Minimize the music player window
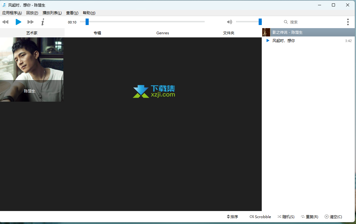 coord(320,5)
